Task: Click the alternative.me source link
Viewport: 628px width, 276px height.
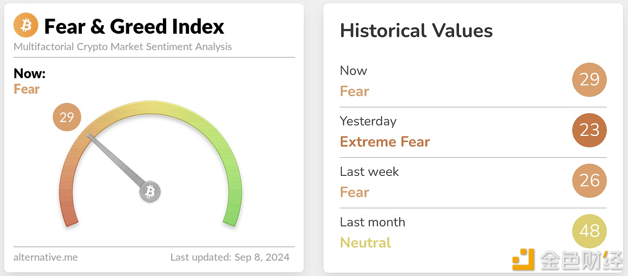Action: tap(46, 257)
